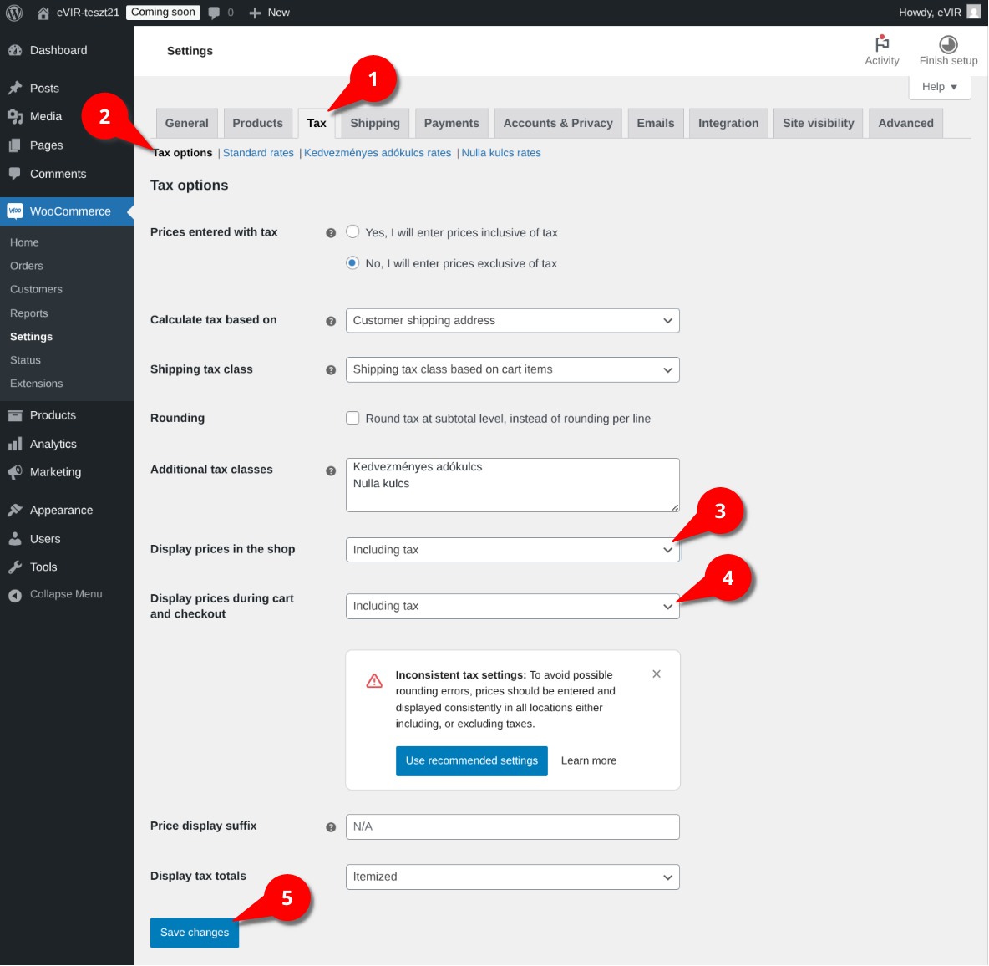Click the WordPress logo in admin bar
Image resolution: width=989 pixels, height=966 pixels.
pyautogui.click(x=14, y=13)
